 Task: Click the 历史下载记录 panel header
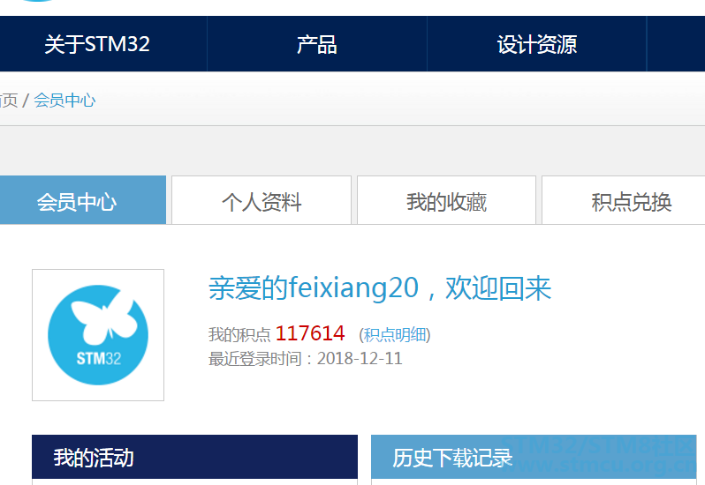534,457
